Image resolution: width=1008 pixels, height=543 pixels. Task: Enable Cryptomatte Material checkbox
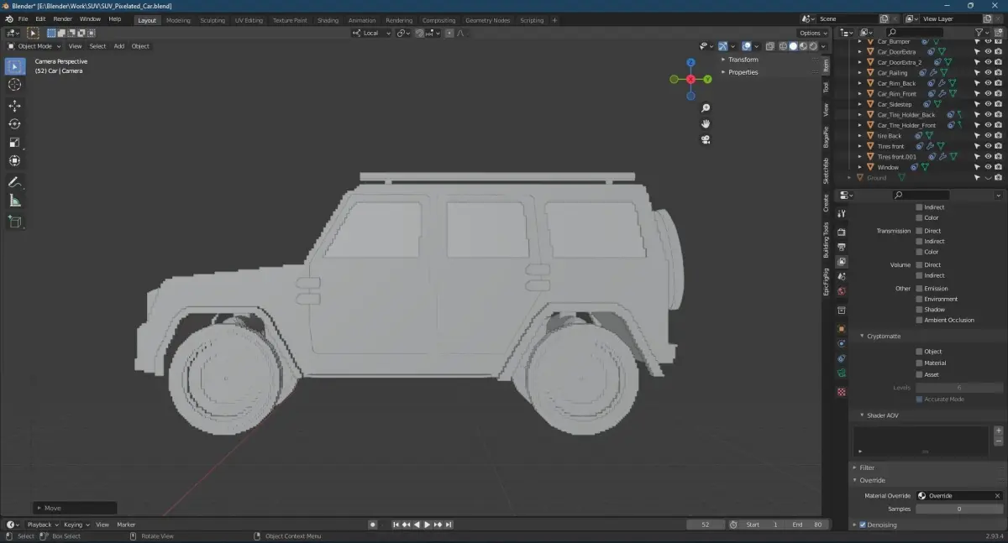919,363
